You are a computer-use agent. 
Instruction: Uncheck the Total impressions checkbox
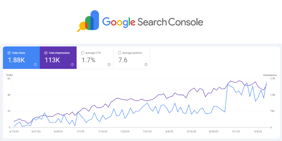[x=46, y=53]
